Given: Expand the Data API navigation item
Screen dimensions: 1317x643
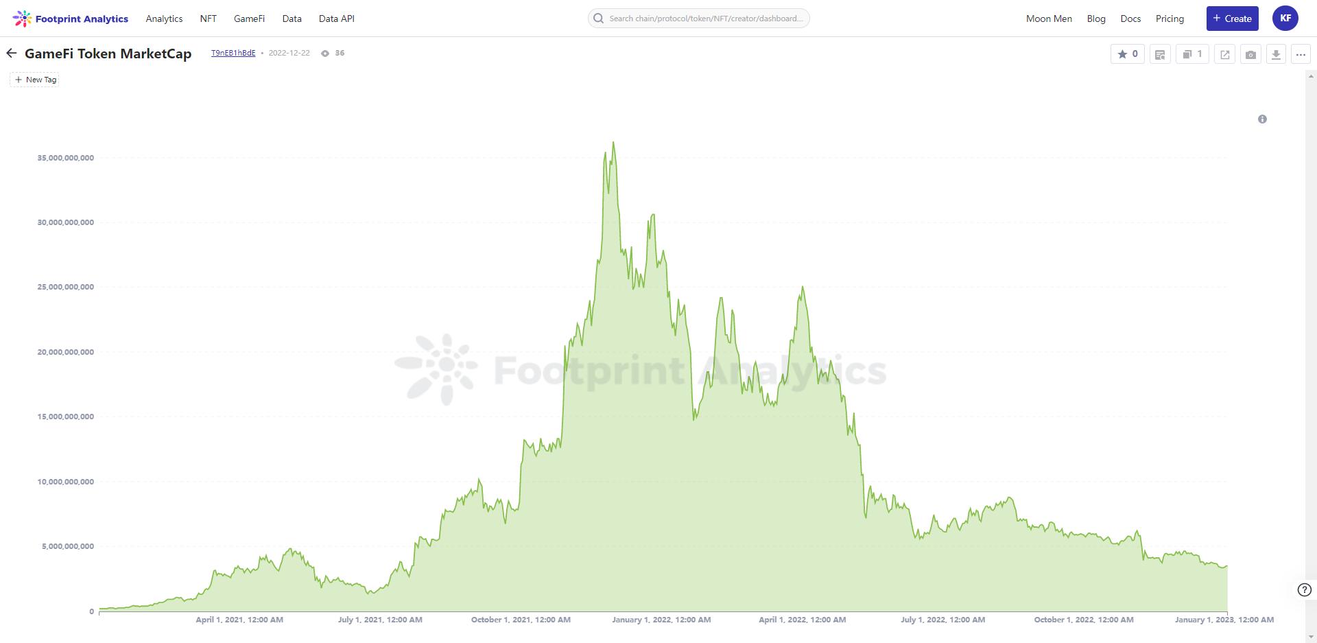Looking at the screenshot, I should [336, 19].
